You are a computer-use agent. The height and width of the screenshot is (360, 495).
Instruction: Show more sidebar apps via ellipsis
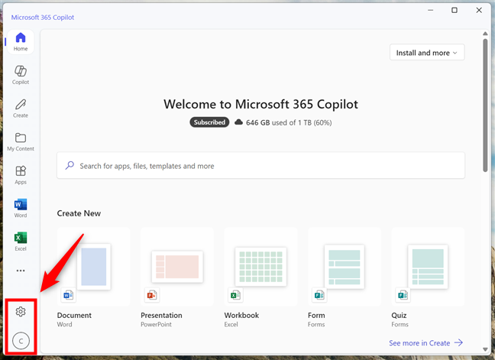coord(21,271)
